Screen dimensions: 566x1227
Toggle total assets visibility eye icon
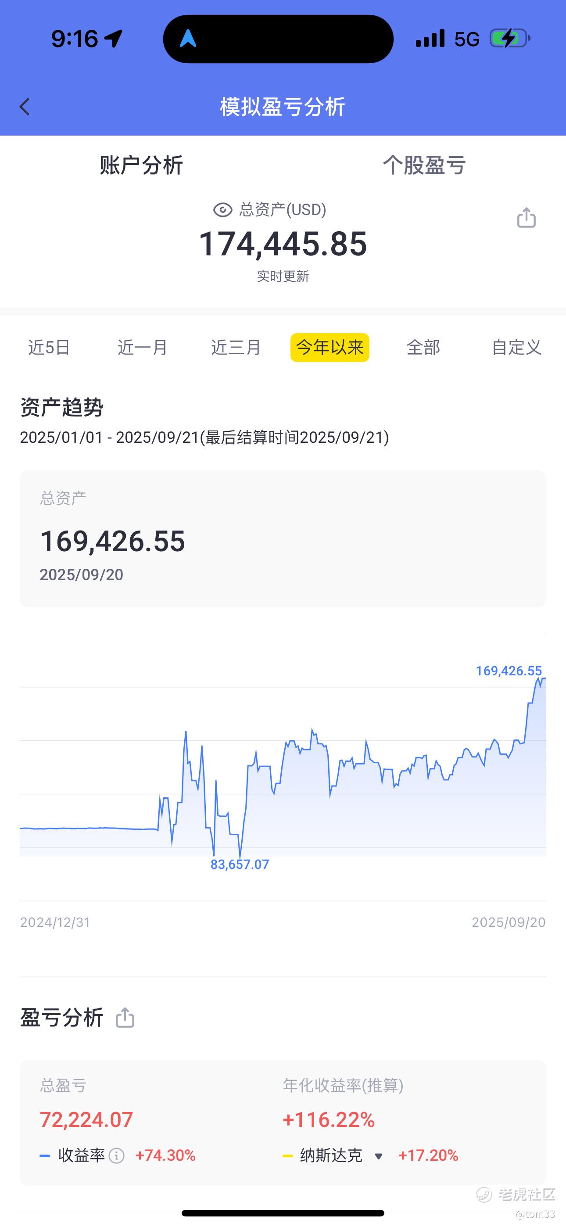[222, 210]
